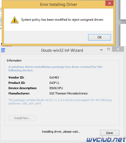The width and height of the screenshot is (126, 143).
Task: Click the Inf-Wizard app icon
Action: pyautogui.click(x=3, y=50)
